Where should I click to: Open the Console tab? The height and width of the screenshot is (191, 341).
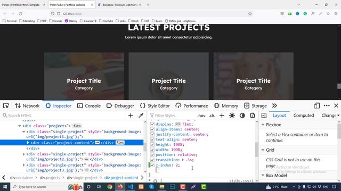click(89, 106)
